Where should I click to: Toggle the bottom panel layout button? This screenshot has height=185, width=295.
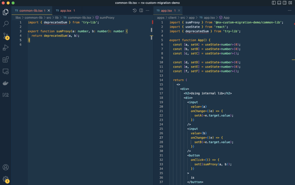tap(280, 3)
